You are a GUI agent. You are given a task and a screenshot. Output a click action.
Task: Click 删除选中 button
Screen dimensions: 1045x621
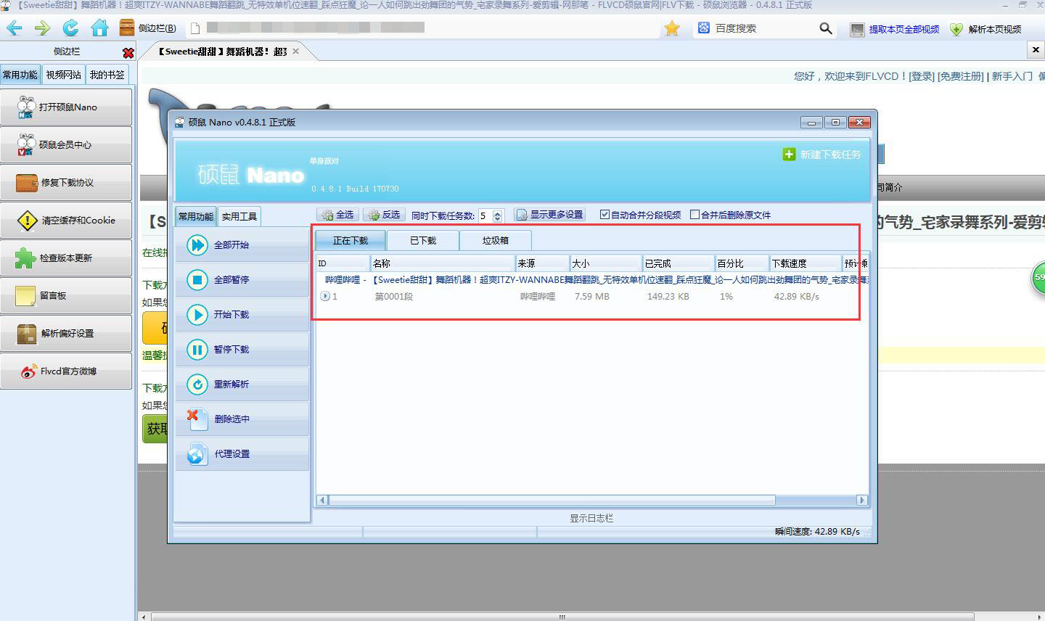click(x=242, y=419)
